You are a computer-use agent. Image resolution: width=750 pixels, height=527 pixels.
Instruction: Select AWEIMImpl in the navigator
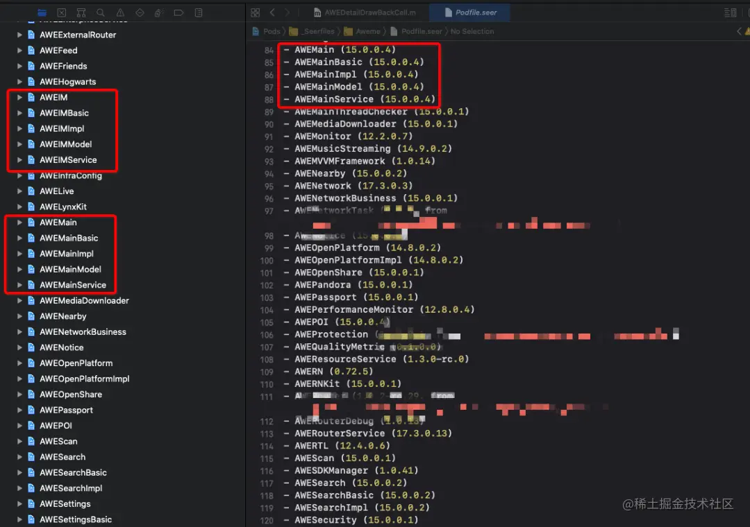pyautogui.click(x=62, y=129)
